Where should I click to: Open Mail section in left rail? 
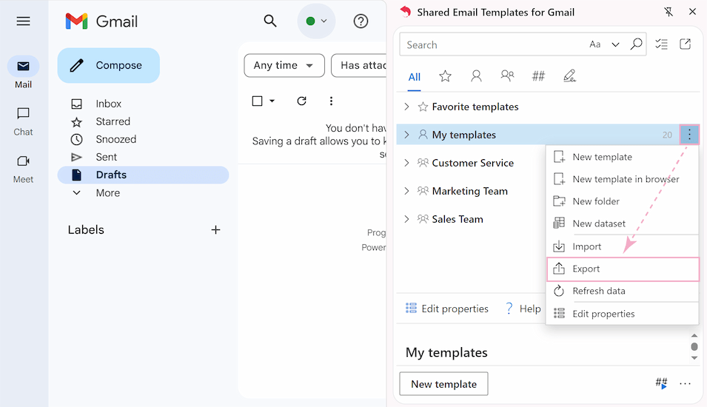click(23, 73)
